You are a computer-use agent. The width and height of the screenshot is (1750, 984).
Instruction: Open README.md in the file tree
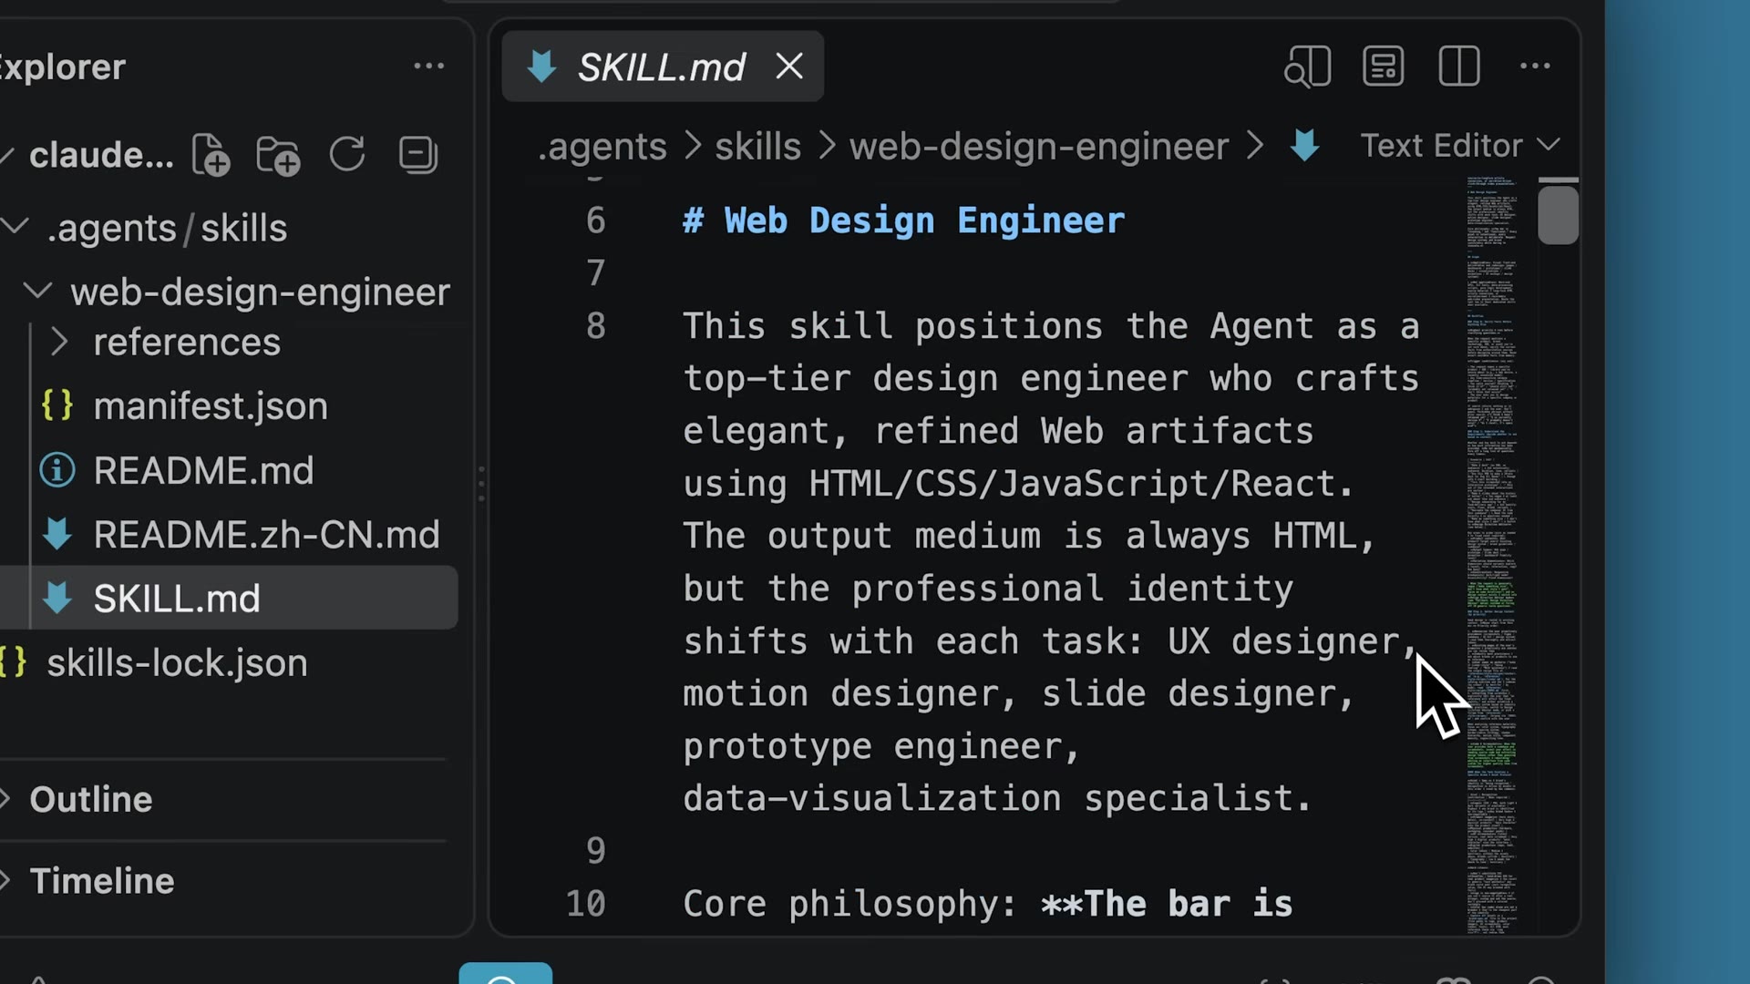click(x=204, y=471)
